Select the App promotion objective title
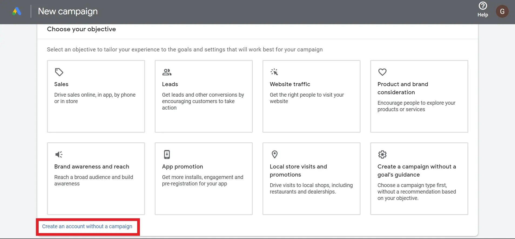Image resolution: width=515 pixels, height=239 pixels. [x=182, y=167]
